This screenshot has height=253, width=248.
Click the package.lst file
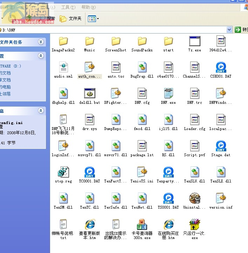pos(142,146)
